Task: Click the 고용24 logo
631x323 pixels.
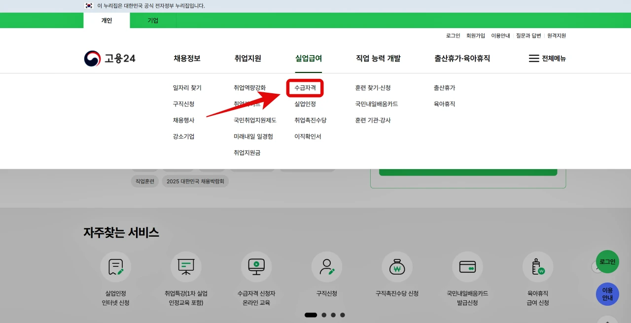Action: tap(109, 58)
